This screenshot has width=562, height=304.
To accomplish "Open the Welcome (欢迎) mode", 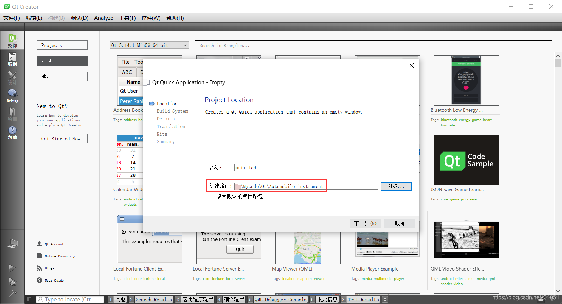I will [x=12, y=41].
